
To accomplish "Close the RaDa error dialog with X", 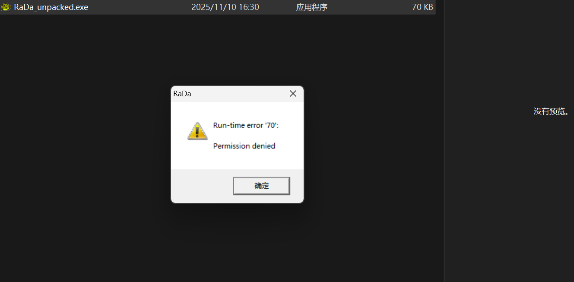I will (293, 94).
